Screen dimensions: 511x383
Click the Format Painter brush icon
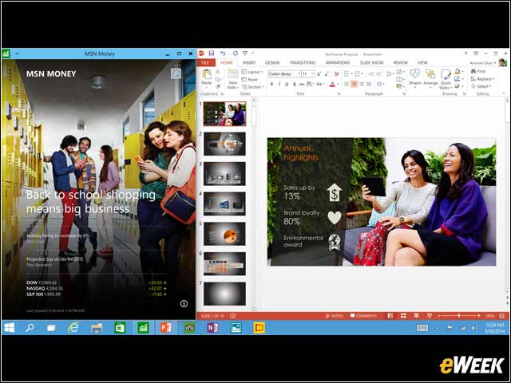click(218, 86)
